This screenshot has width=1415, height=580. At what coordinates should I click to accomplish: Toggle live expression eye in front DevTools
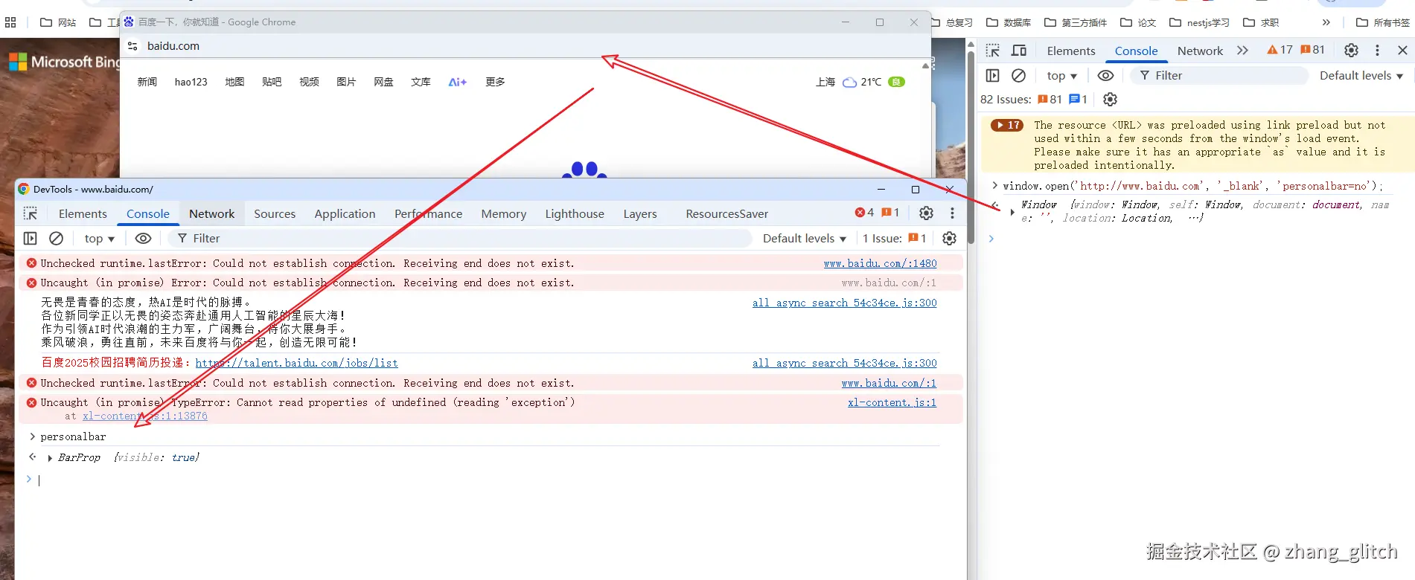pyautogui.click(x=143, y=238)
